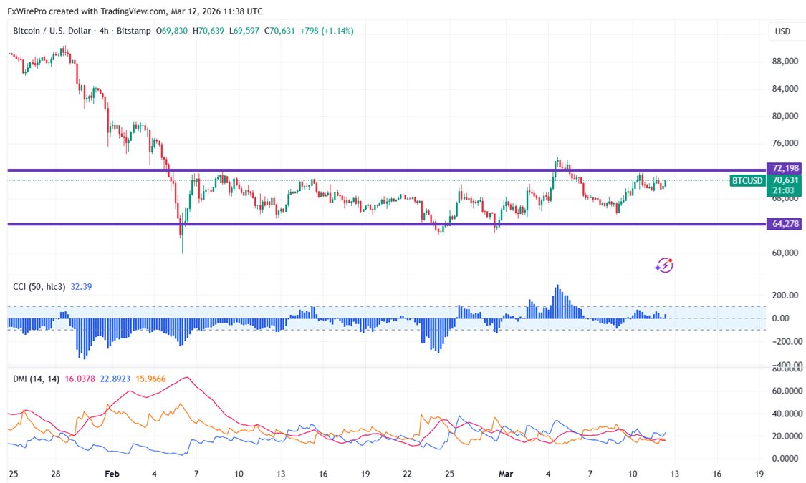The height and width of the screenshot is (483, 806).
Task: Click the 28 date axis label
Action: coord(55,474)
